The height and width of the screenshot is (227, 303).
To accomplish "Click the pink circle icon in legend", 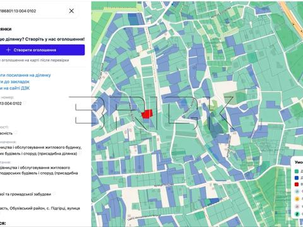I will pyautogui.click(x=297, y=207).
